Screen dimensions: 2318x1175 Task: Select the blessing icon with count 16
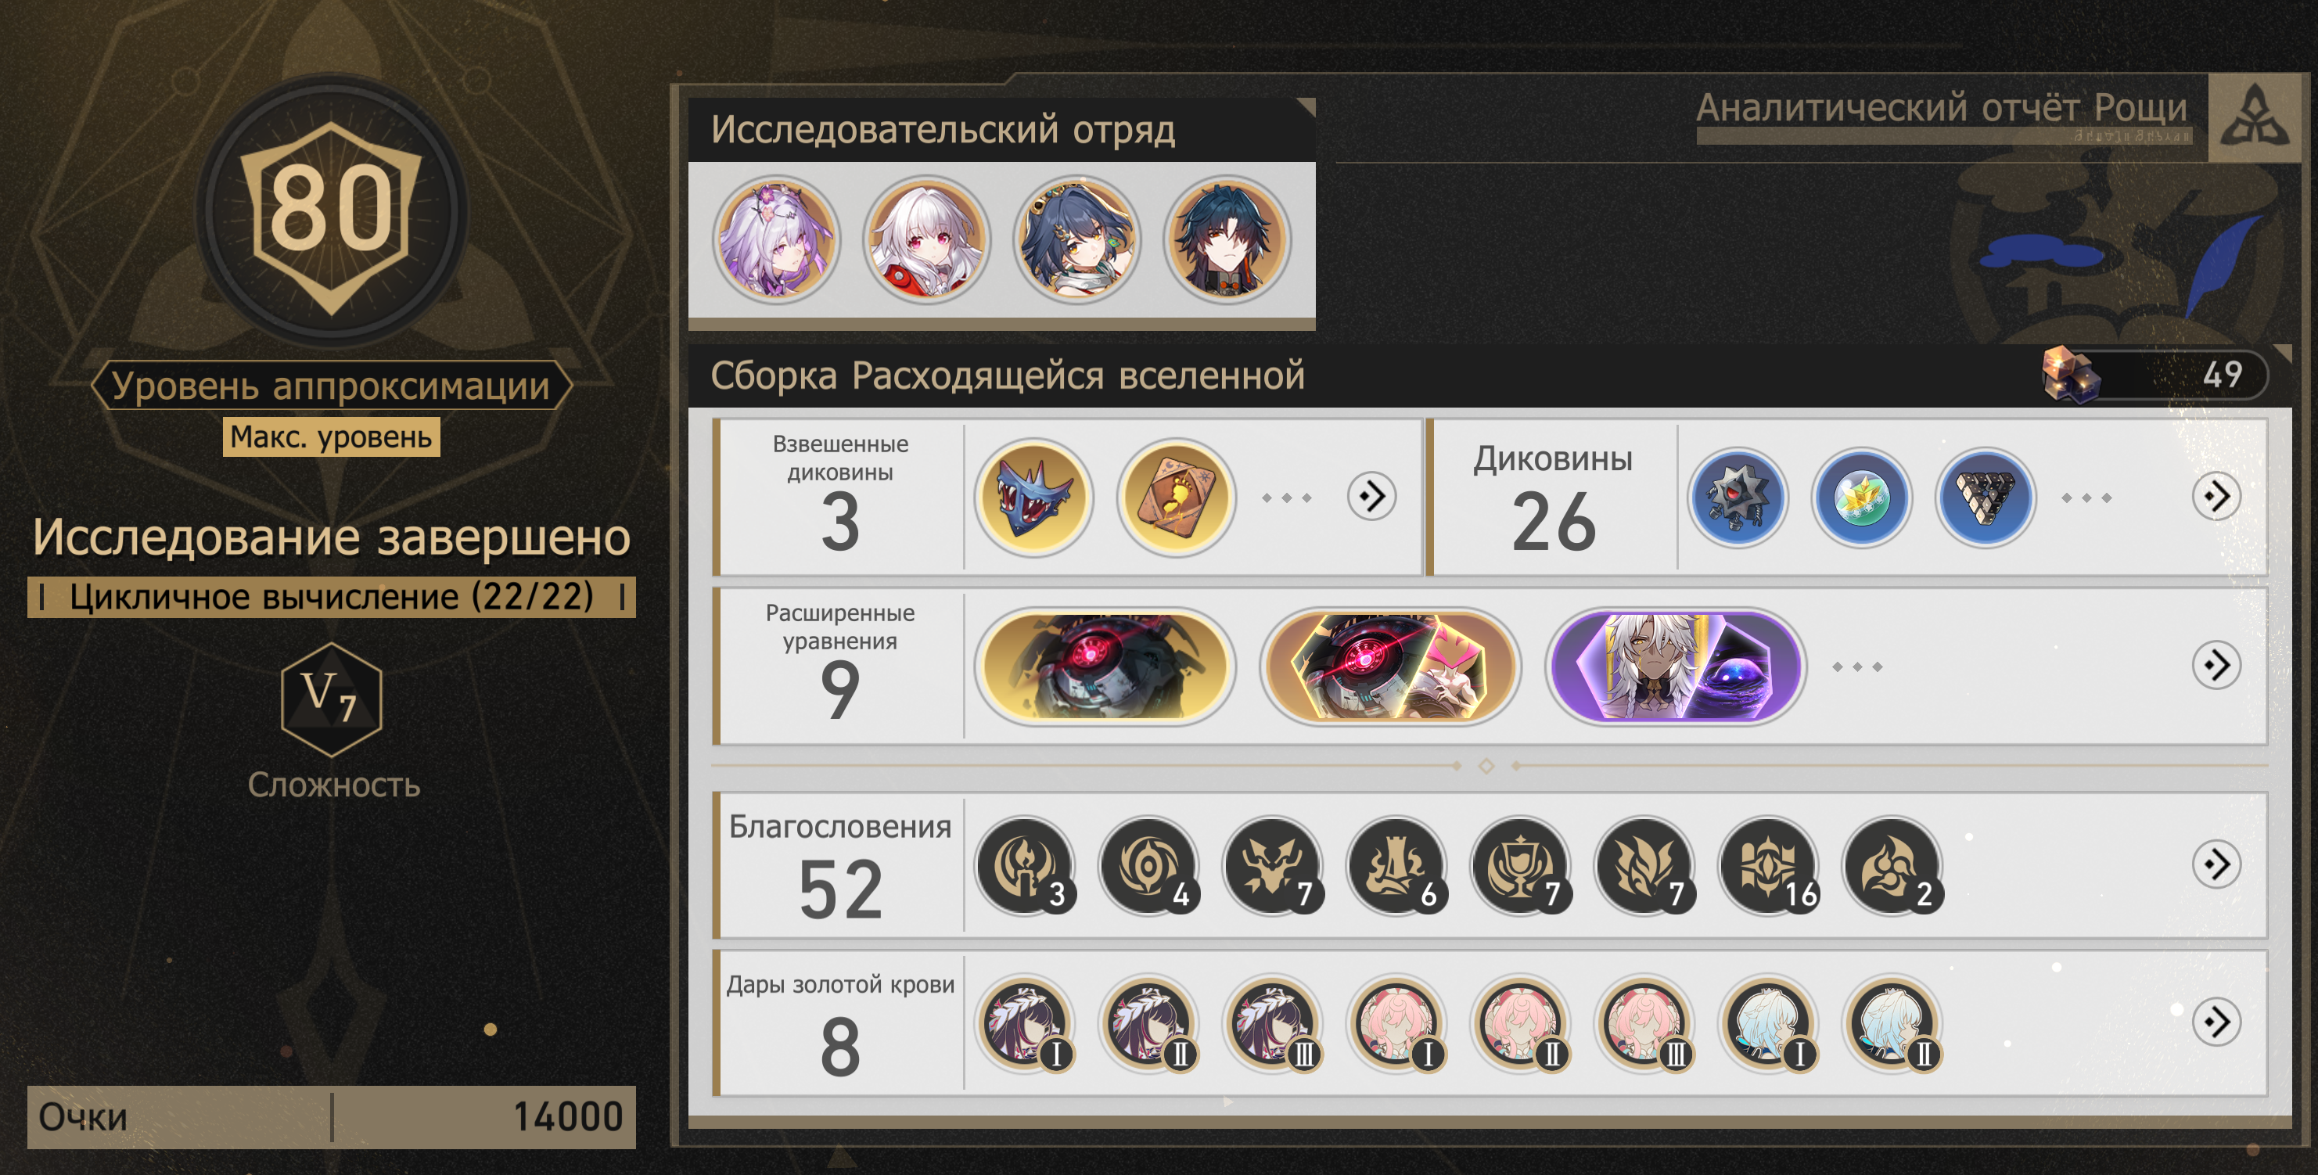[1769, 865]
